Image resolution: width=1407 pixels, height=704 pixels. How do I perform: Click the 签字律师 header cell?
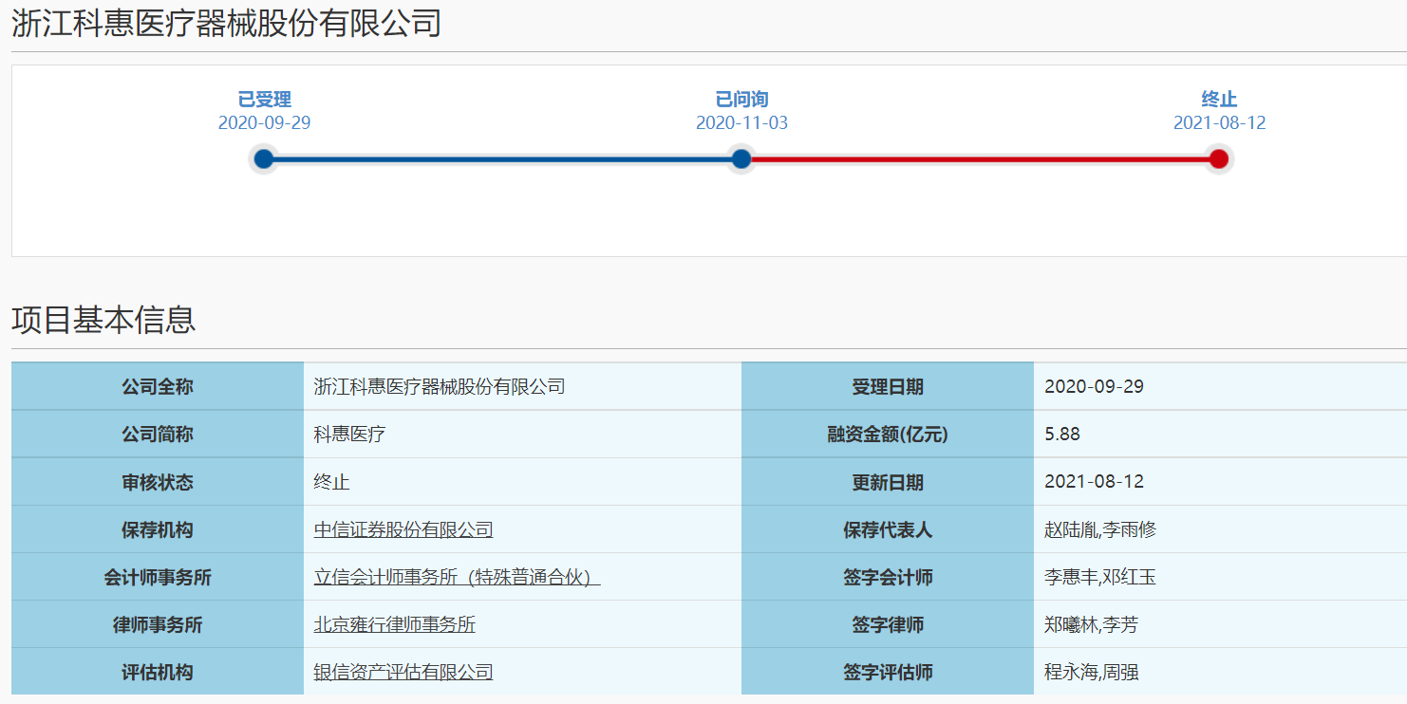888,625
